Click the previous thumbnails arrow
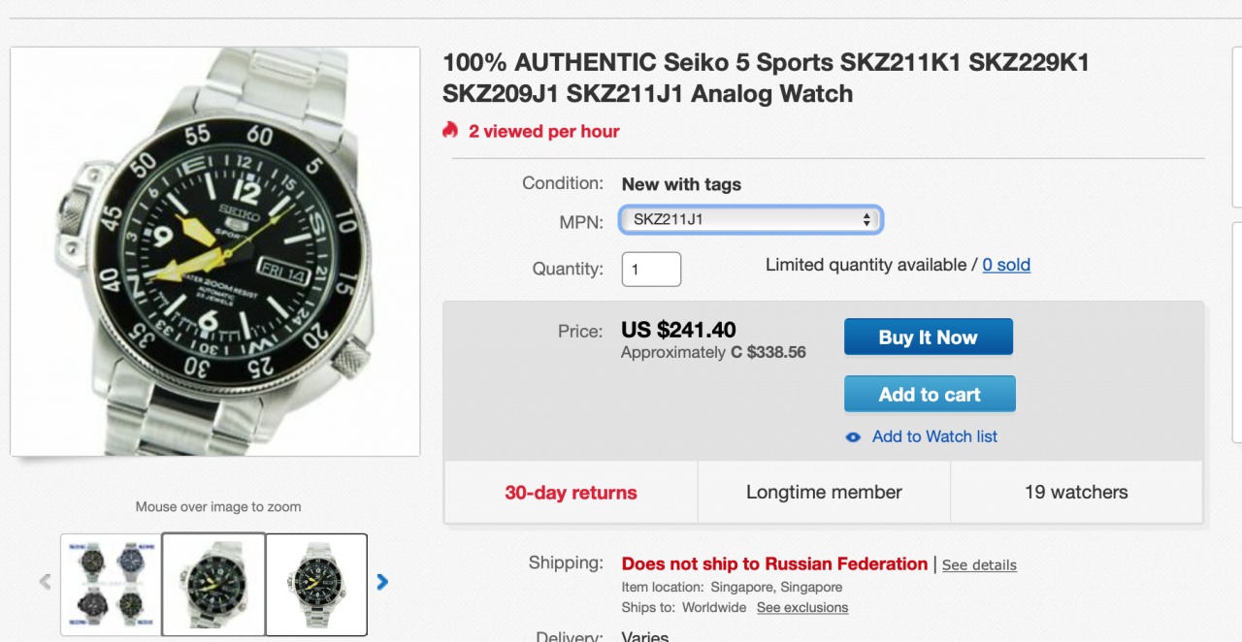The width and height of the screenshot is (1242, 642). (45, 582)
